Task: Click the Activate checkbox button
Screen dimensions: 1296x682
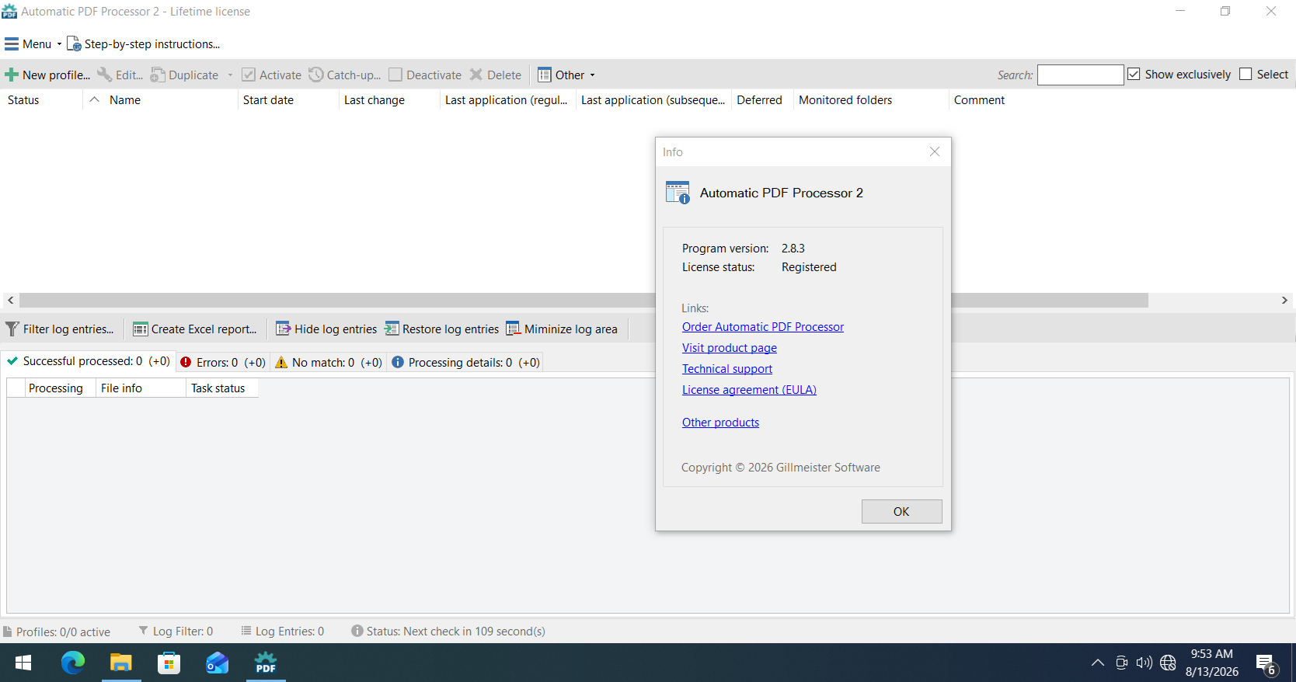Action: tap(271, 75)
